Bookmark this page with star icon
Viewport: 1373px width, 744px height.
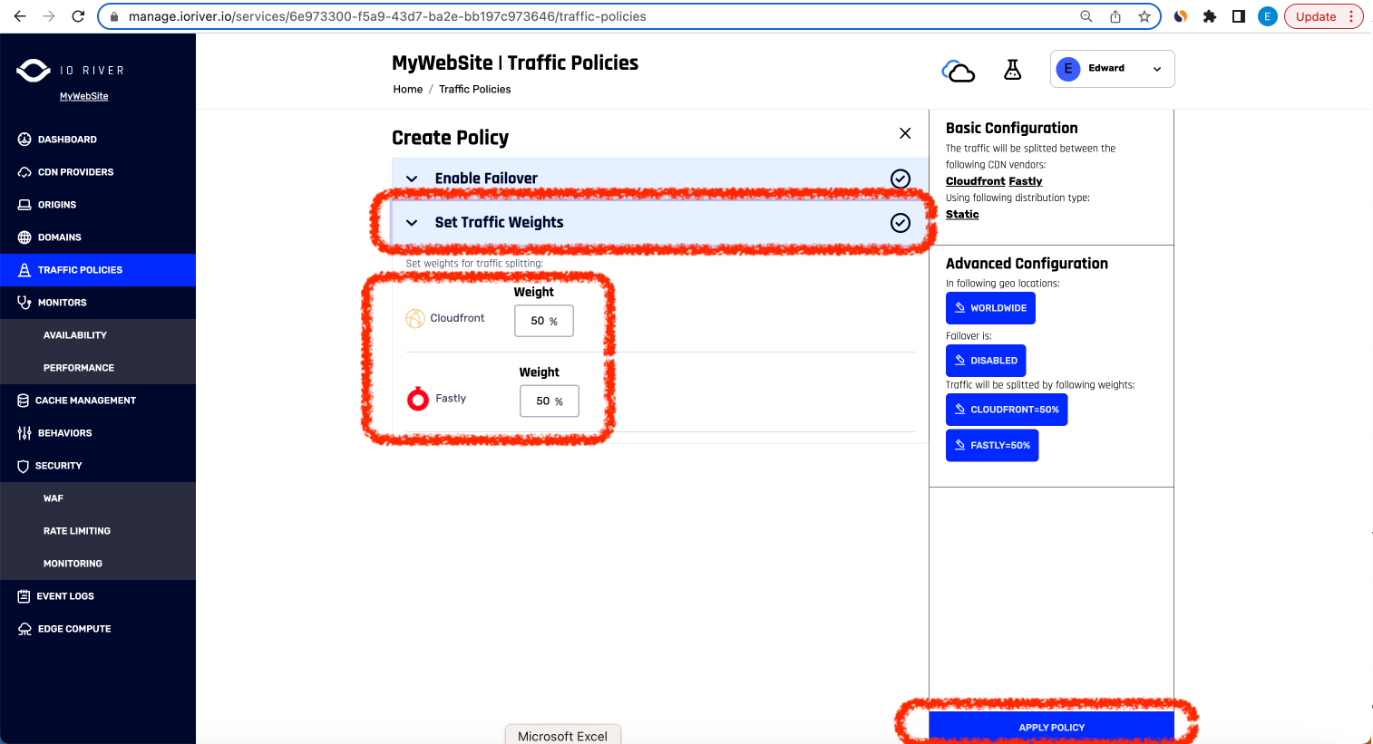1144,16
